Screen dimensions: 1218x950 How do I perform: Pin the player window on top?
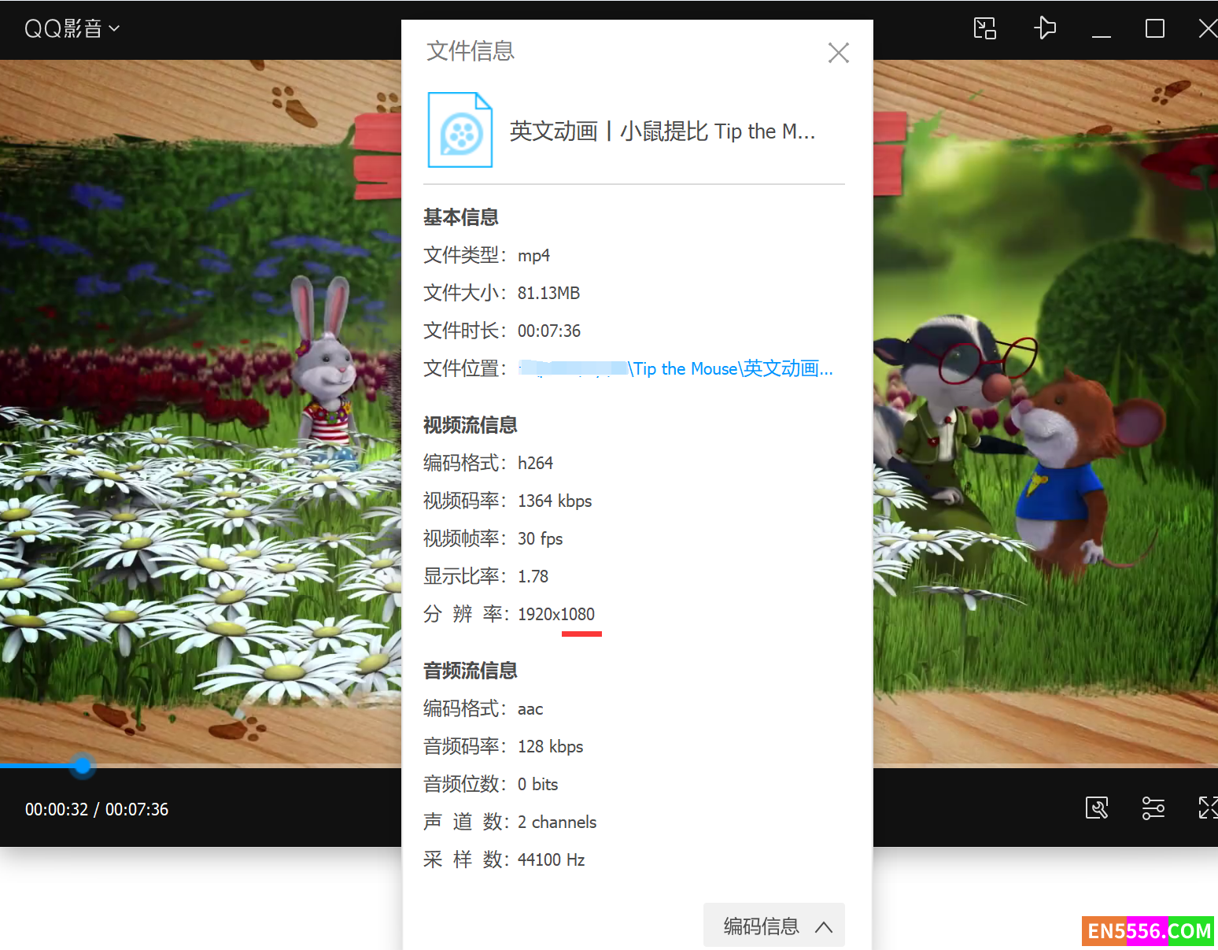coord(1044,28)
